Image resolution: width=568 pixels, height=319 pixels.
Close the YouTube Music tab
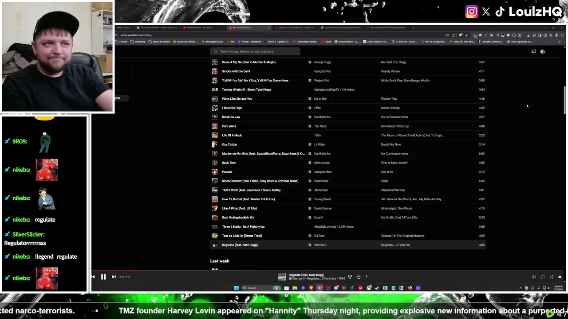268,27
